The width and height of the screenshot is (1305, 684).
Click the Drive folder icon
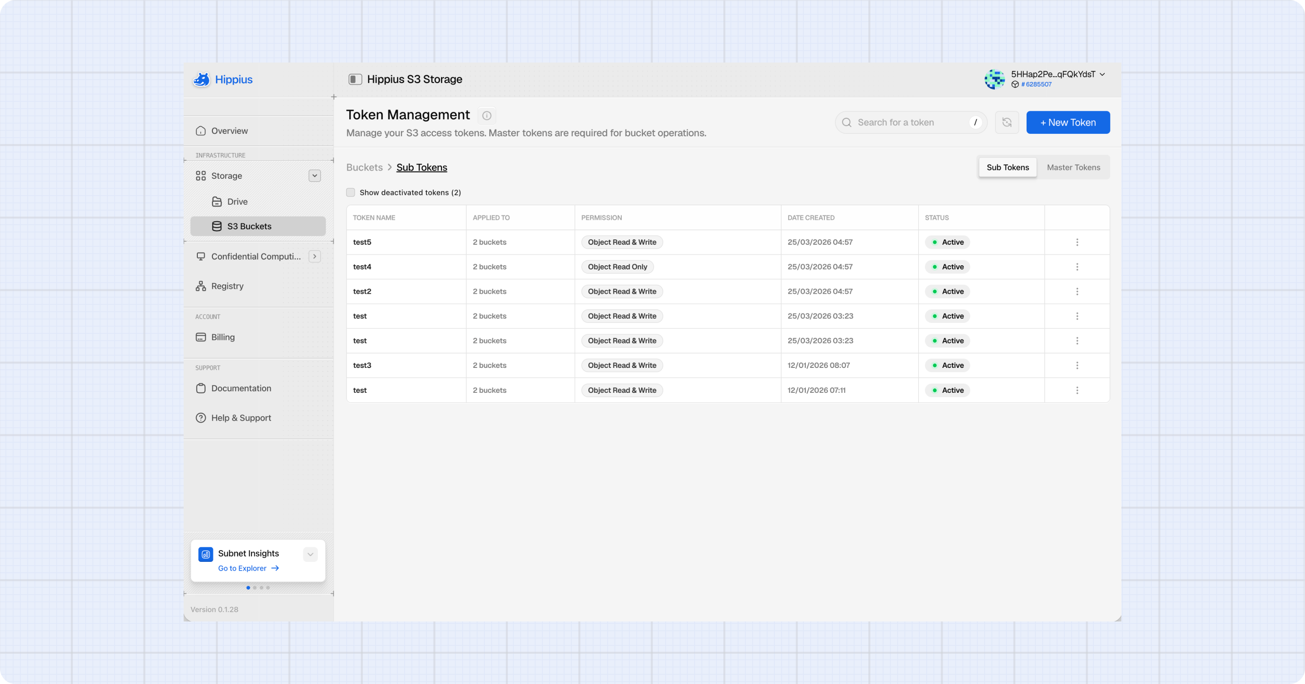pyautogui.click(x=217, y=202)
